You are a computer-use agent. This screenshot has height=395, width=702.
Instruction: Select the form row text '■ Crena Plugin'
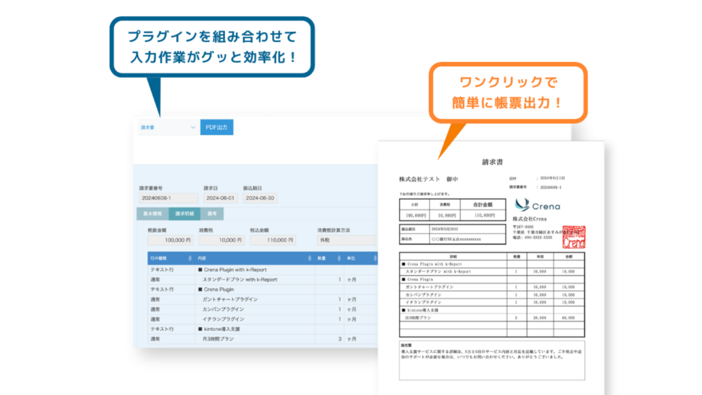(x=216, y=289)
